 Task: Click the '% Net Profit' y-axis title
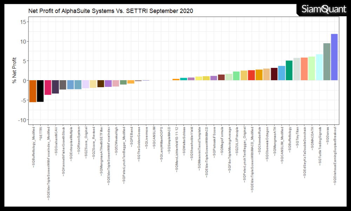tap(14, 71)
